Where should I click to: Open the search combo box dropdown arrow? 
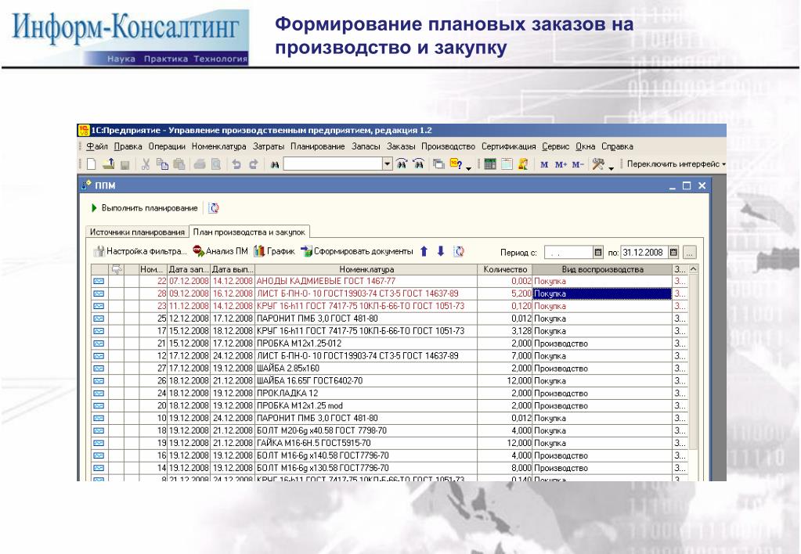tap(388, 164)
